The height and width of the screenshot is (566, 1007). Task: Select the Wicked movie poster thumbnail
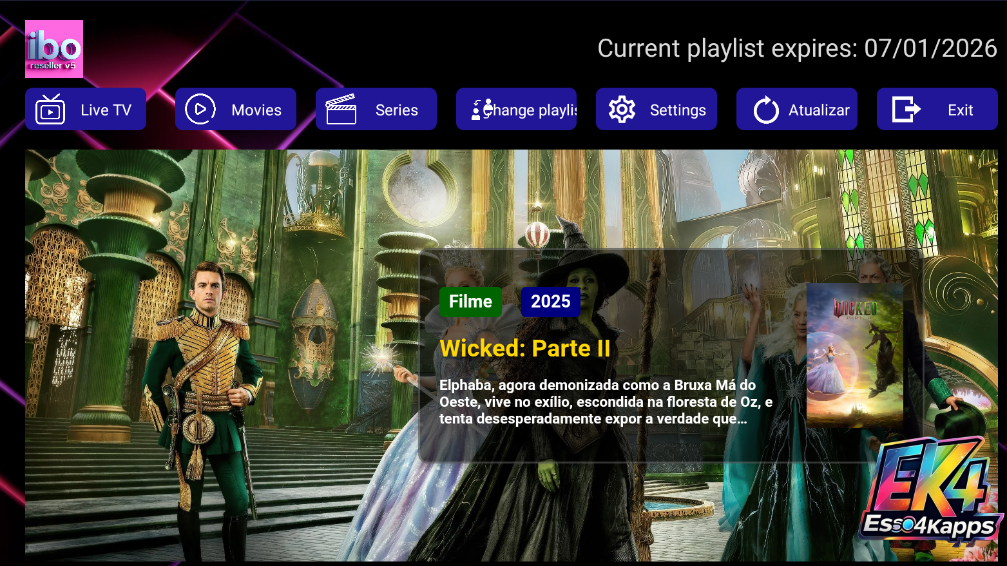click(854, 356)
